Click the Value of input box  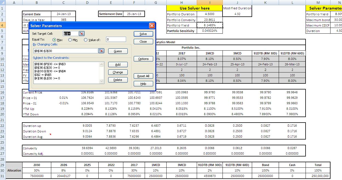click(116, 39)
